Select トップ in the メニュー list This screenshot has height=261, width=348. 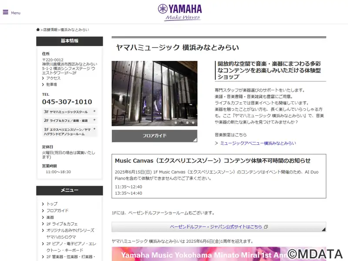pyautogui.click(x=52, y=204)
